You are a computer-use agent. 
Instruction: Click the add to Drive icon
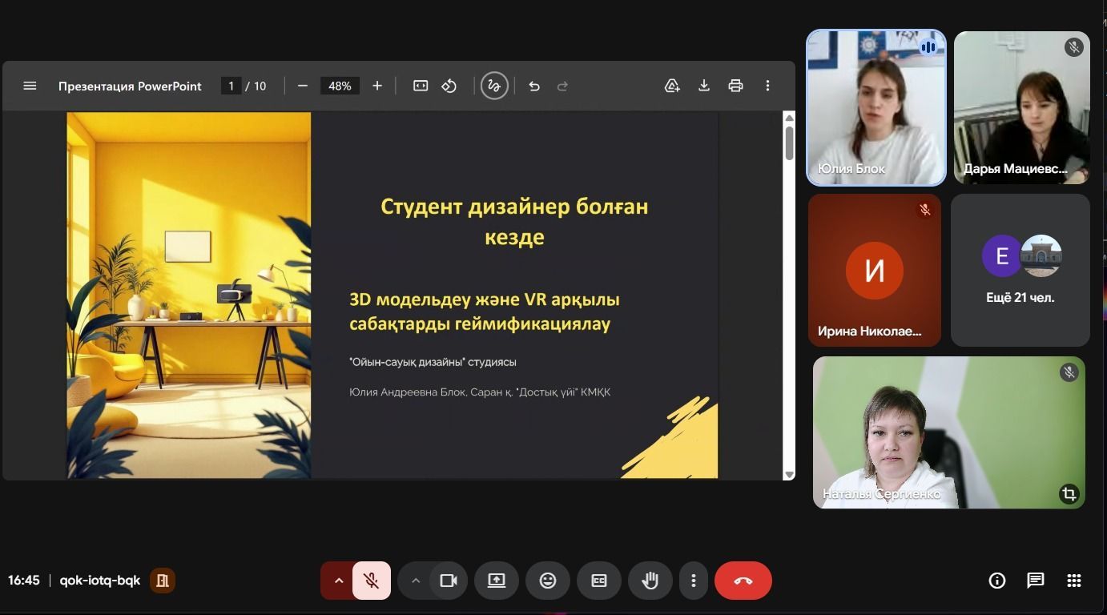(x=672, y=86)
